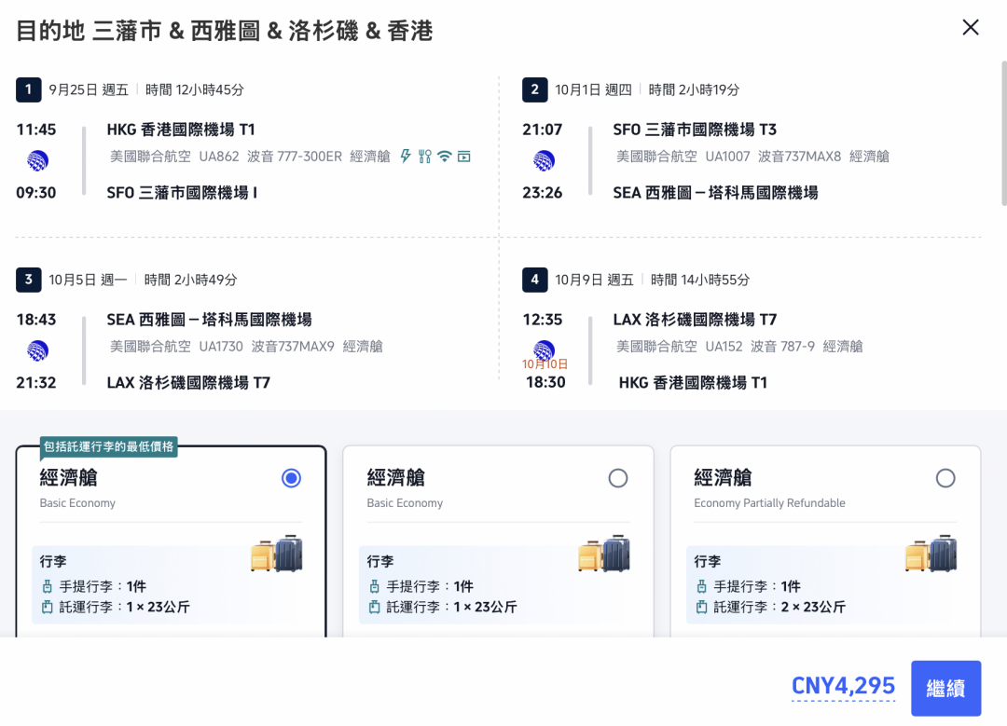Click the checked baggage icon in the second fare card
The image size is (1007, 726).
(x=375, y=607)
